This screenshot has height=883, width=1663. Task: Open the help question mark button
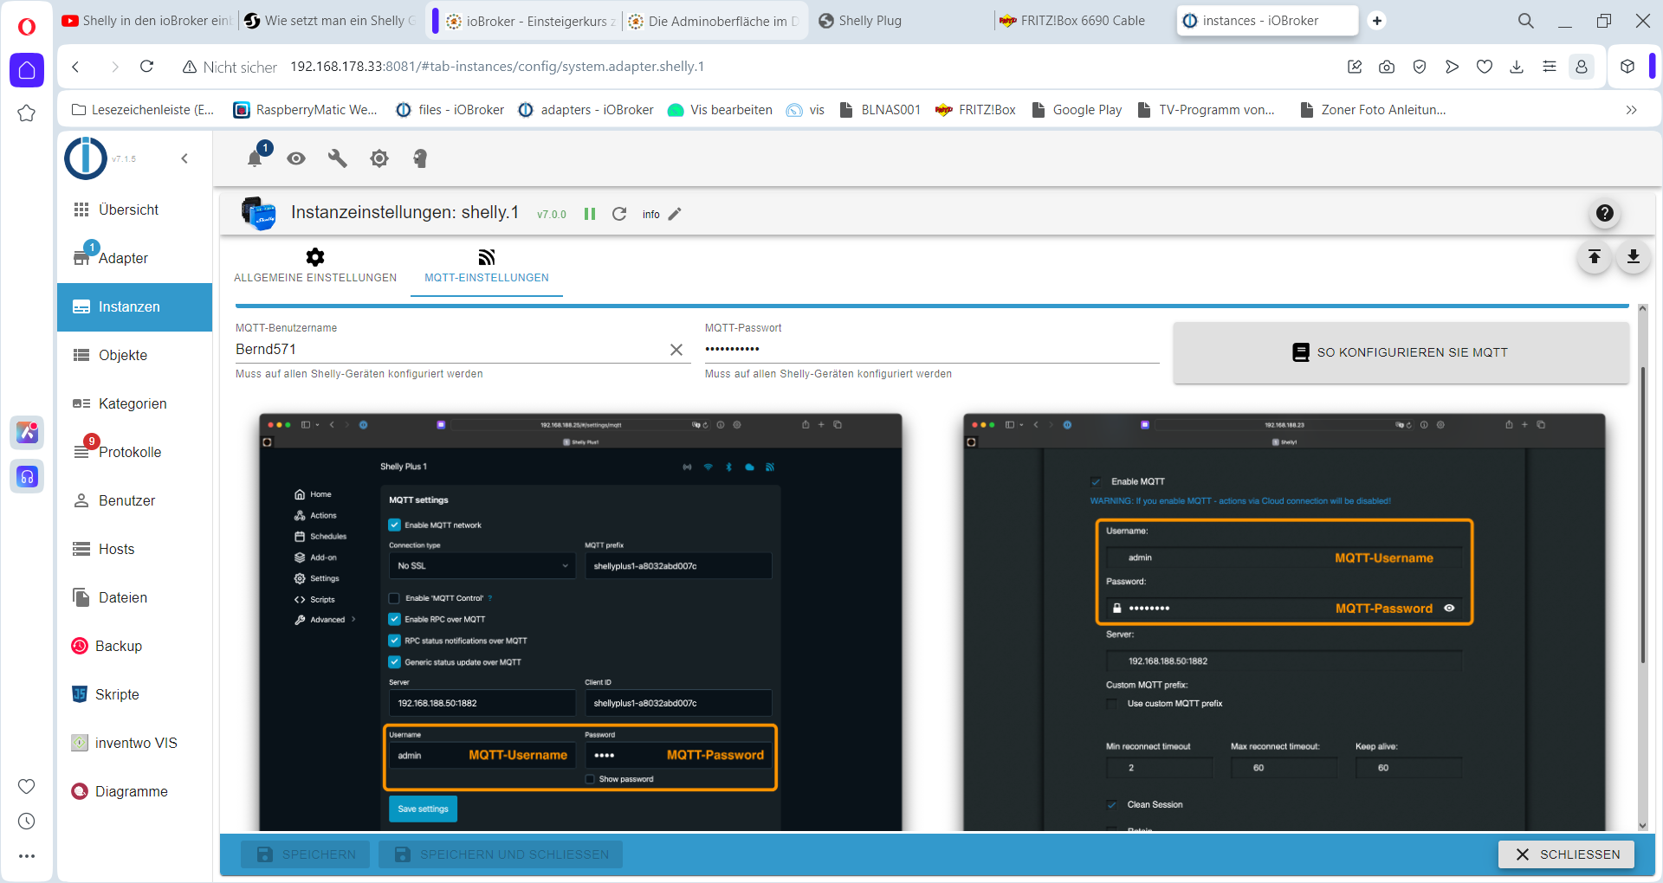(x=1605, y=213)
